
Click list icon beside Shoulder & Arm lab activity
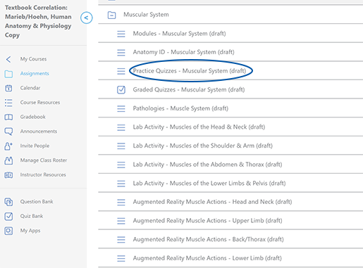pos(121,146)
